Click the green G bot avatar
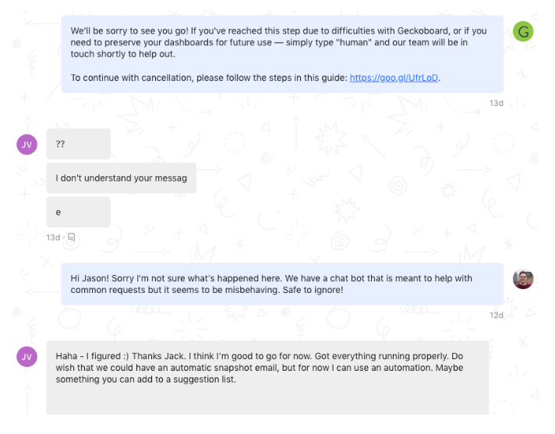The height and width of the screenshot is (434, 555). pos(523,32)
